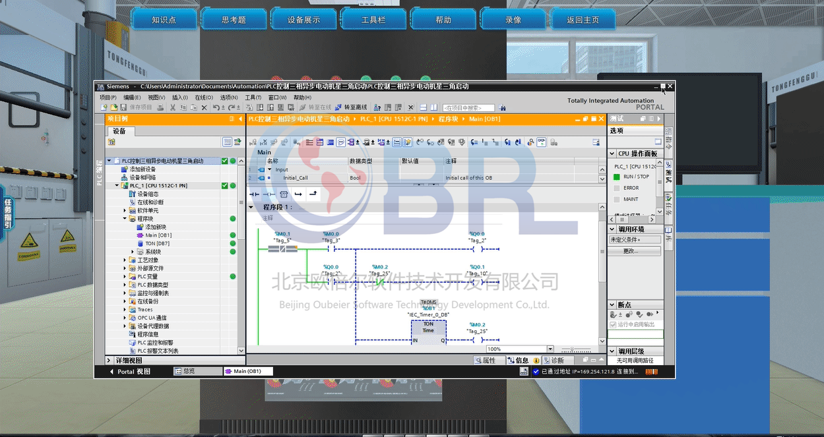
Task: Switch to the Main (OB1) tab in the bottom bar
Action: pyautogui.click(x=247, y=371)
